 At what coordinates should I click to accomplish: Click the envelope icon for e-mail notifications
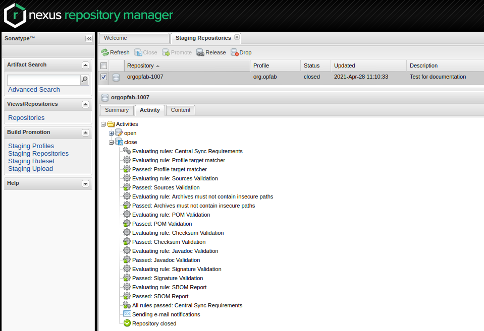pos(127,314)
